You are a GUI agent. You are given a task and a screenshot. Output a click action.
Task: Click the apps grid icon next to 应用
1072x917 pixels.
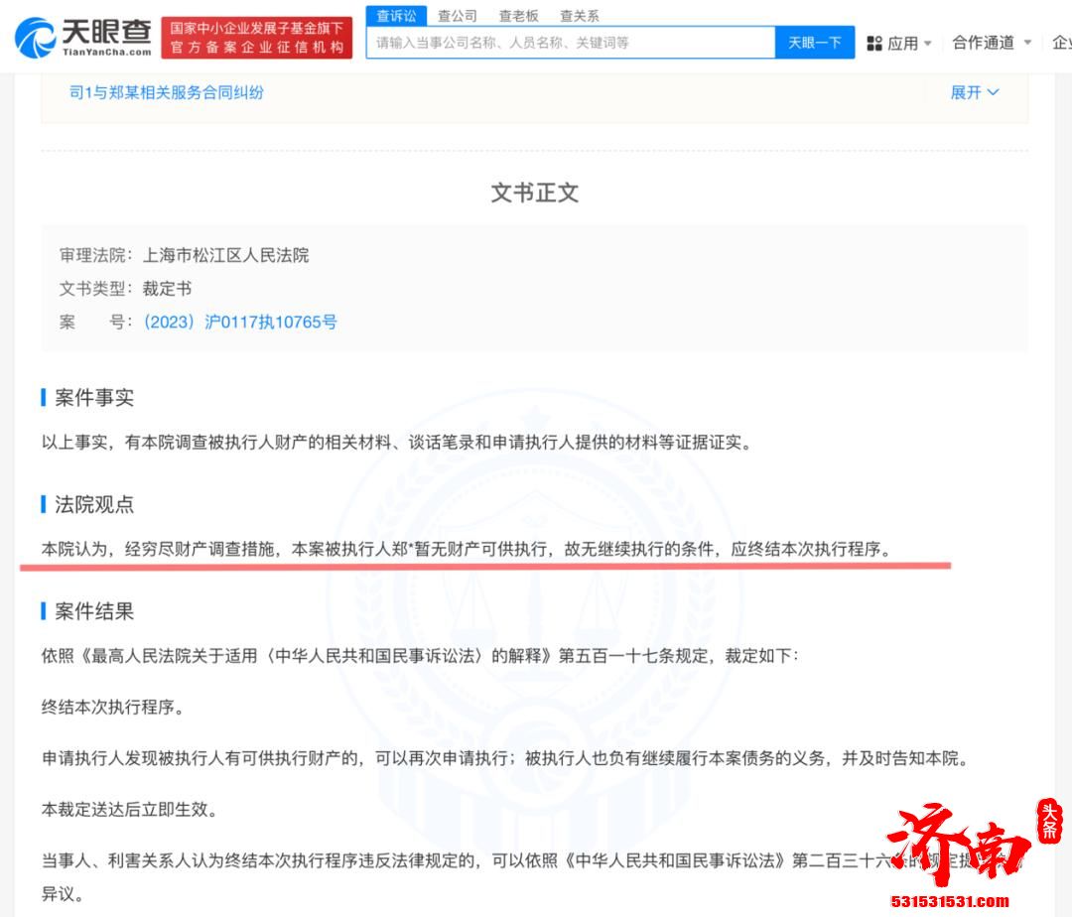pos(873,43)
